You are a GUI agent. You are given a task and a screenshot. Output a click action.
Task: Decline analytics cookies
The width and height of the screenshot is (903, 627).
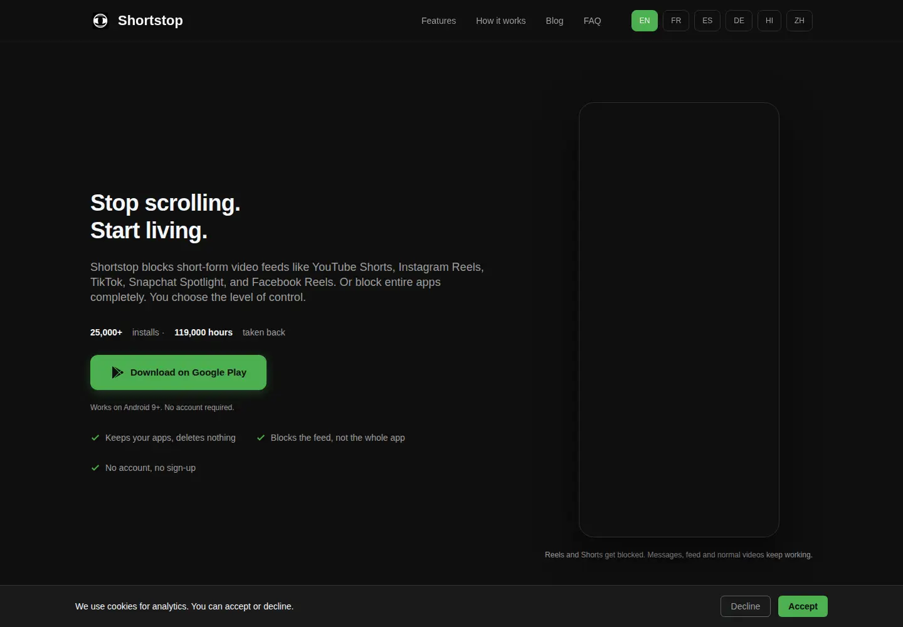(x=746, y=606)
